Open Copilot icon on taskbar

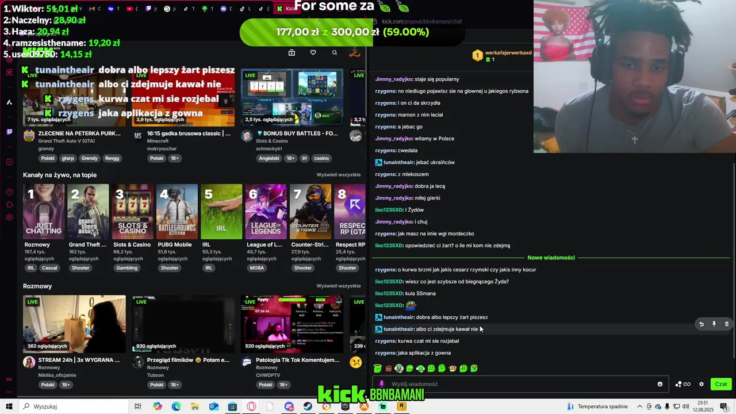coord(158,407)
